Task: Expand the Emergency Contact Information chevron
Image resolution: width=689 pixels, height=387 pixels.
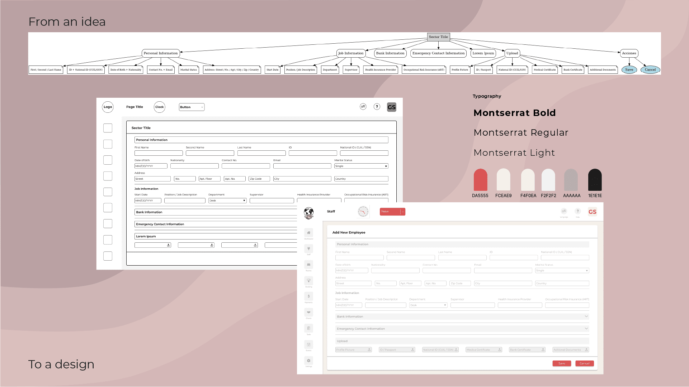Action: coord(586,329)
